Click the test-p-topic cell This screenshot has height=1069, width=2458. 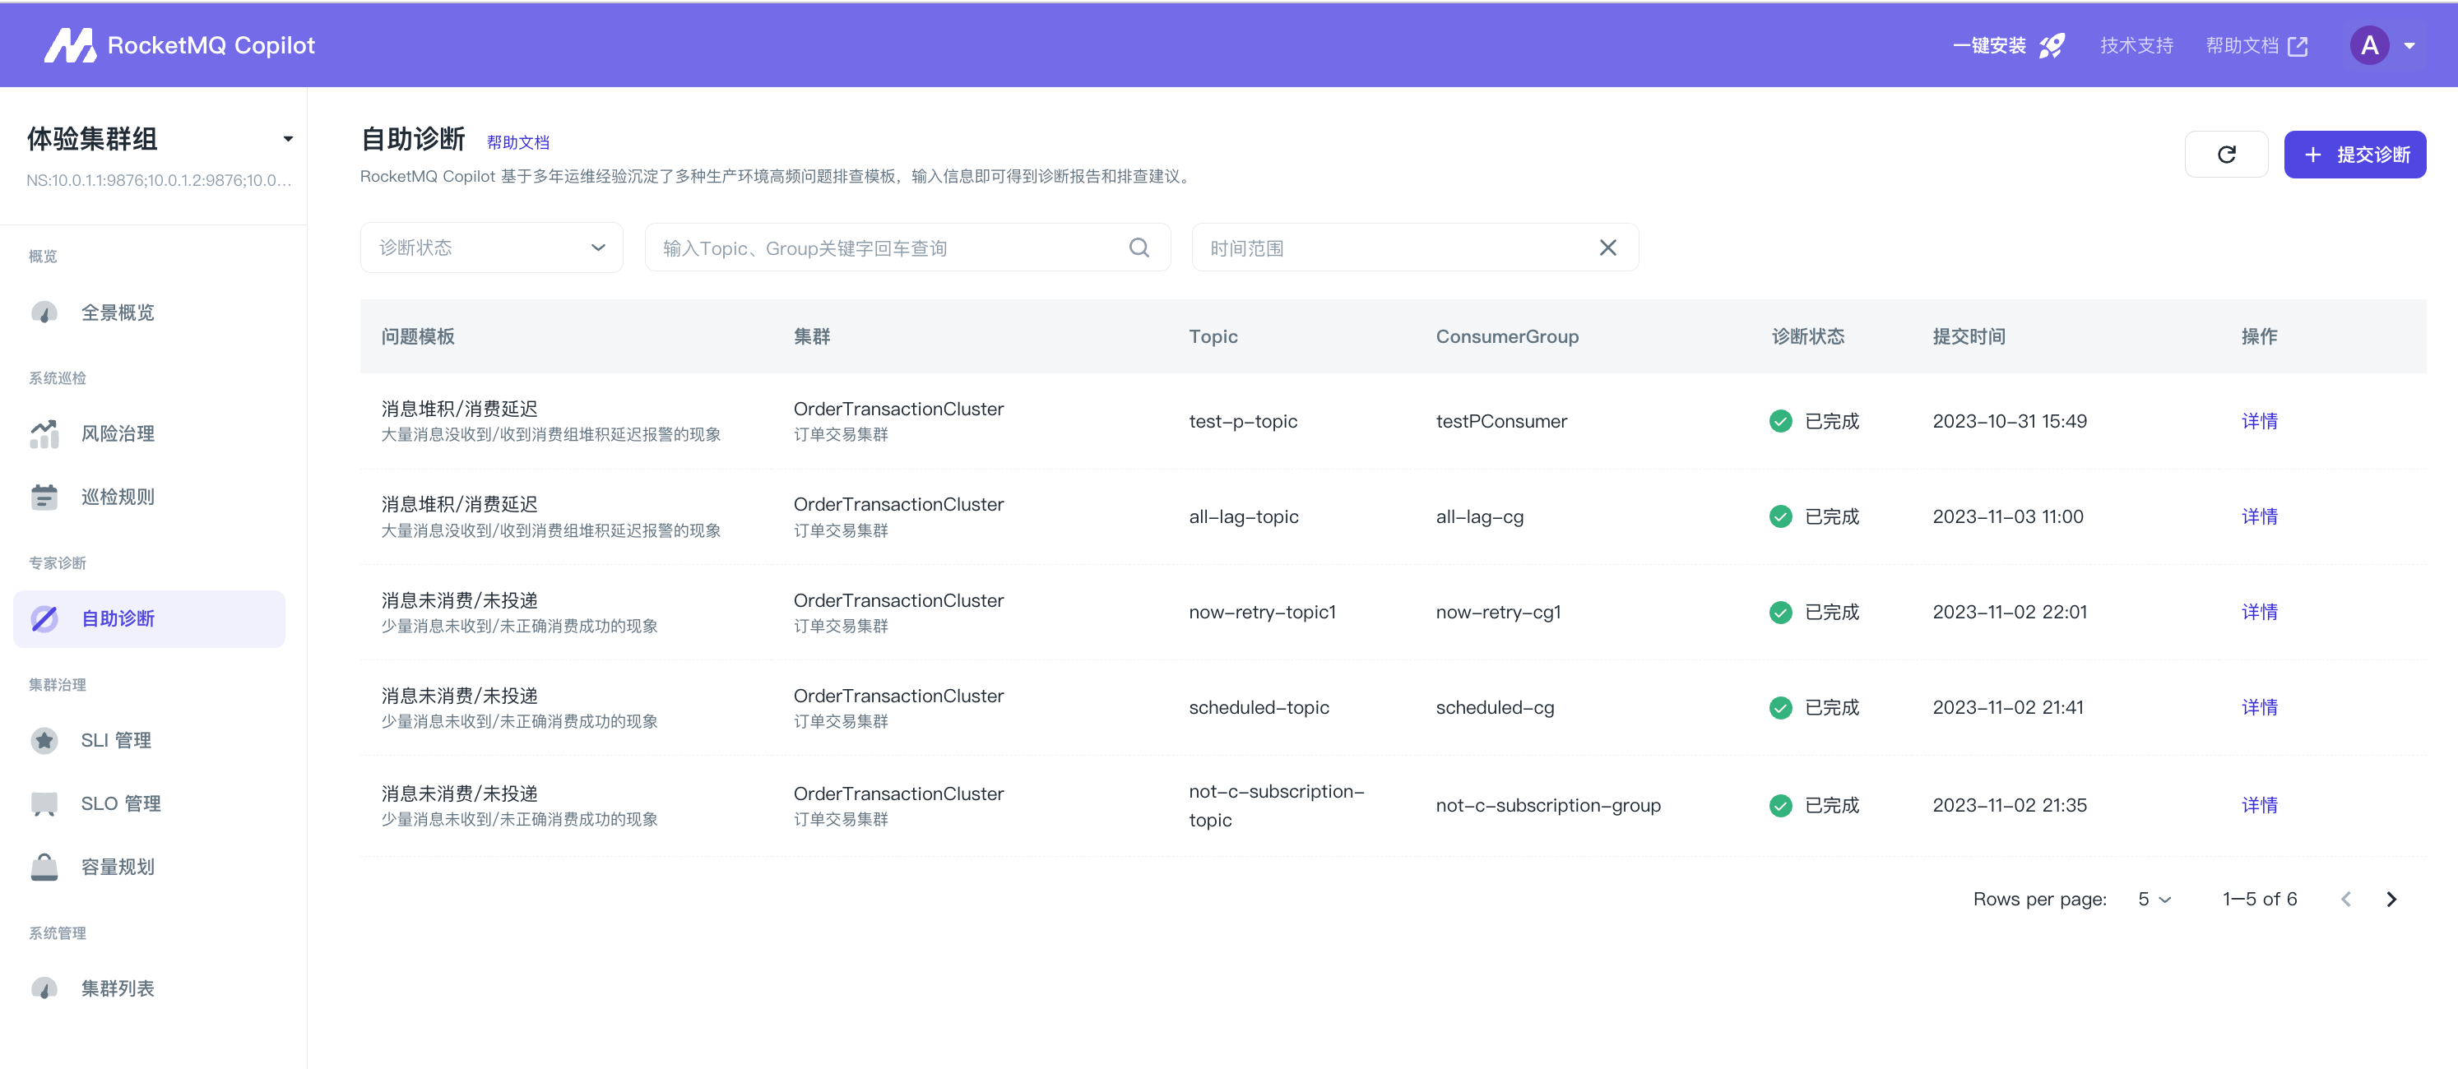(x=1242, y=422)
